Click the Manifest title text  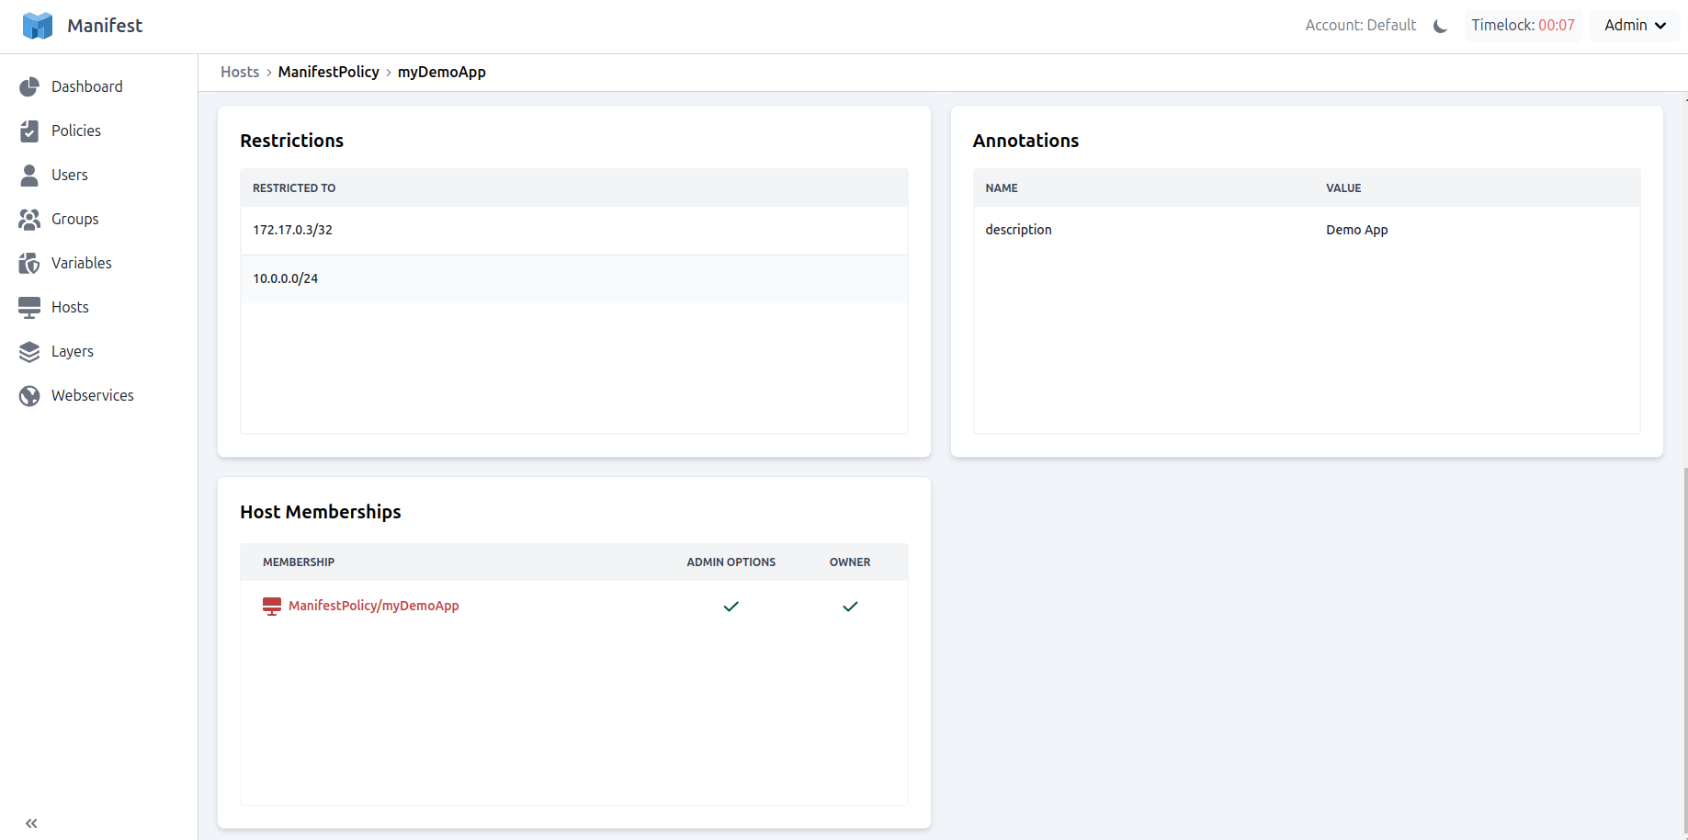click(x=105, y=26)
